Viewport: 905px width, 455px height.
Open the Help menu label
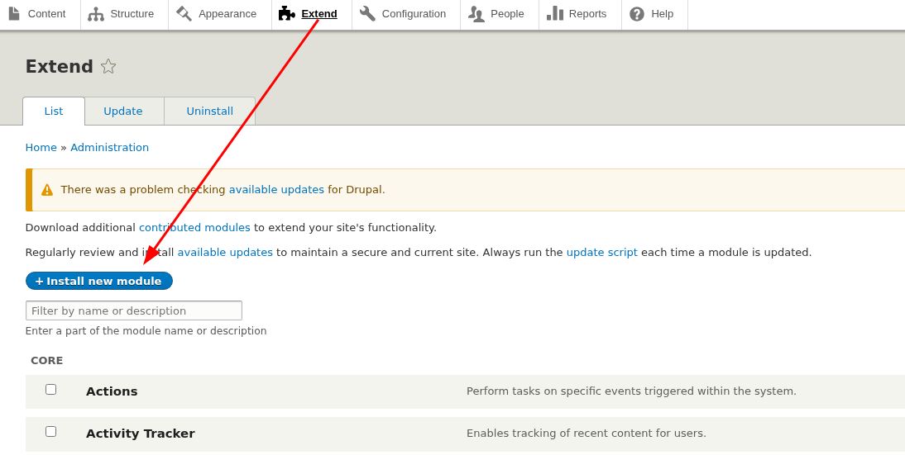click(663, 14)
